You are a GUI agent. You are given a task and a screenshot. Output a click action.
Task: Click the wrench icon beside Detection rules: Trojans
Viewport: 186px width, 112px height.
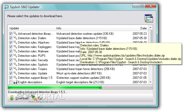15,69
